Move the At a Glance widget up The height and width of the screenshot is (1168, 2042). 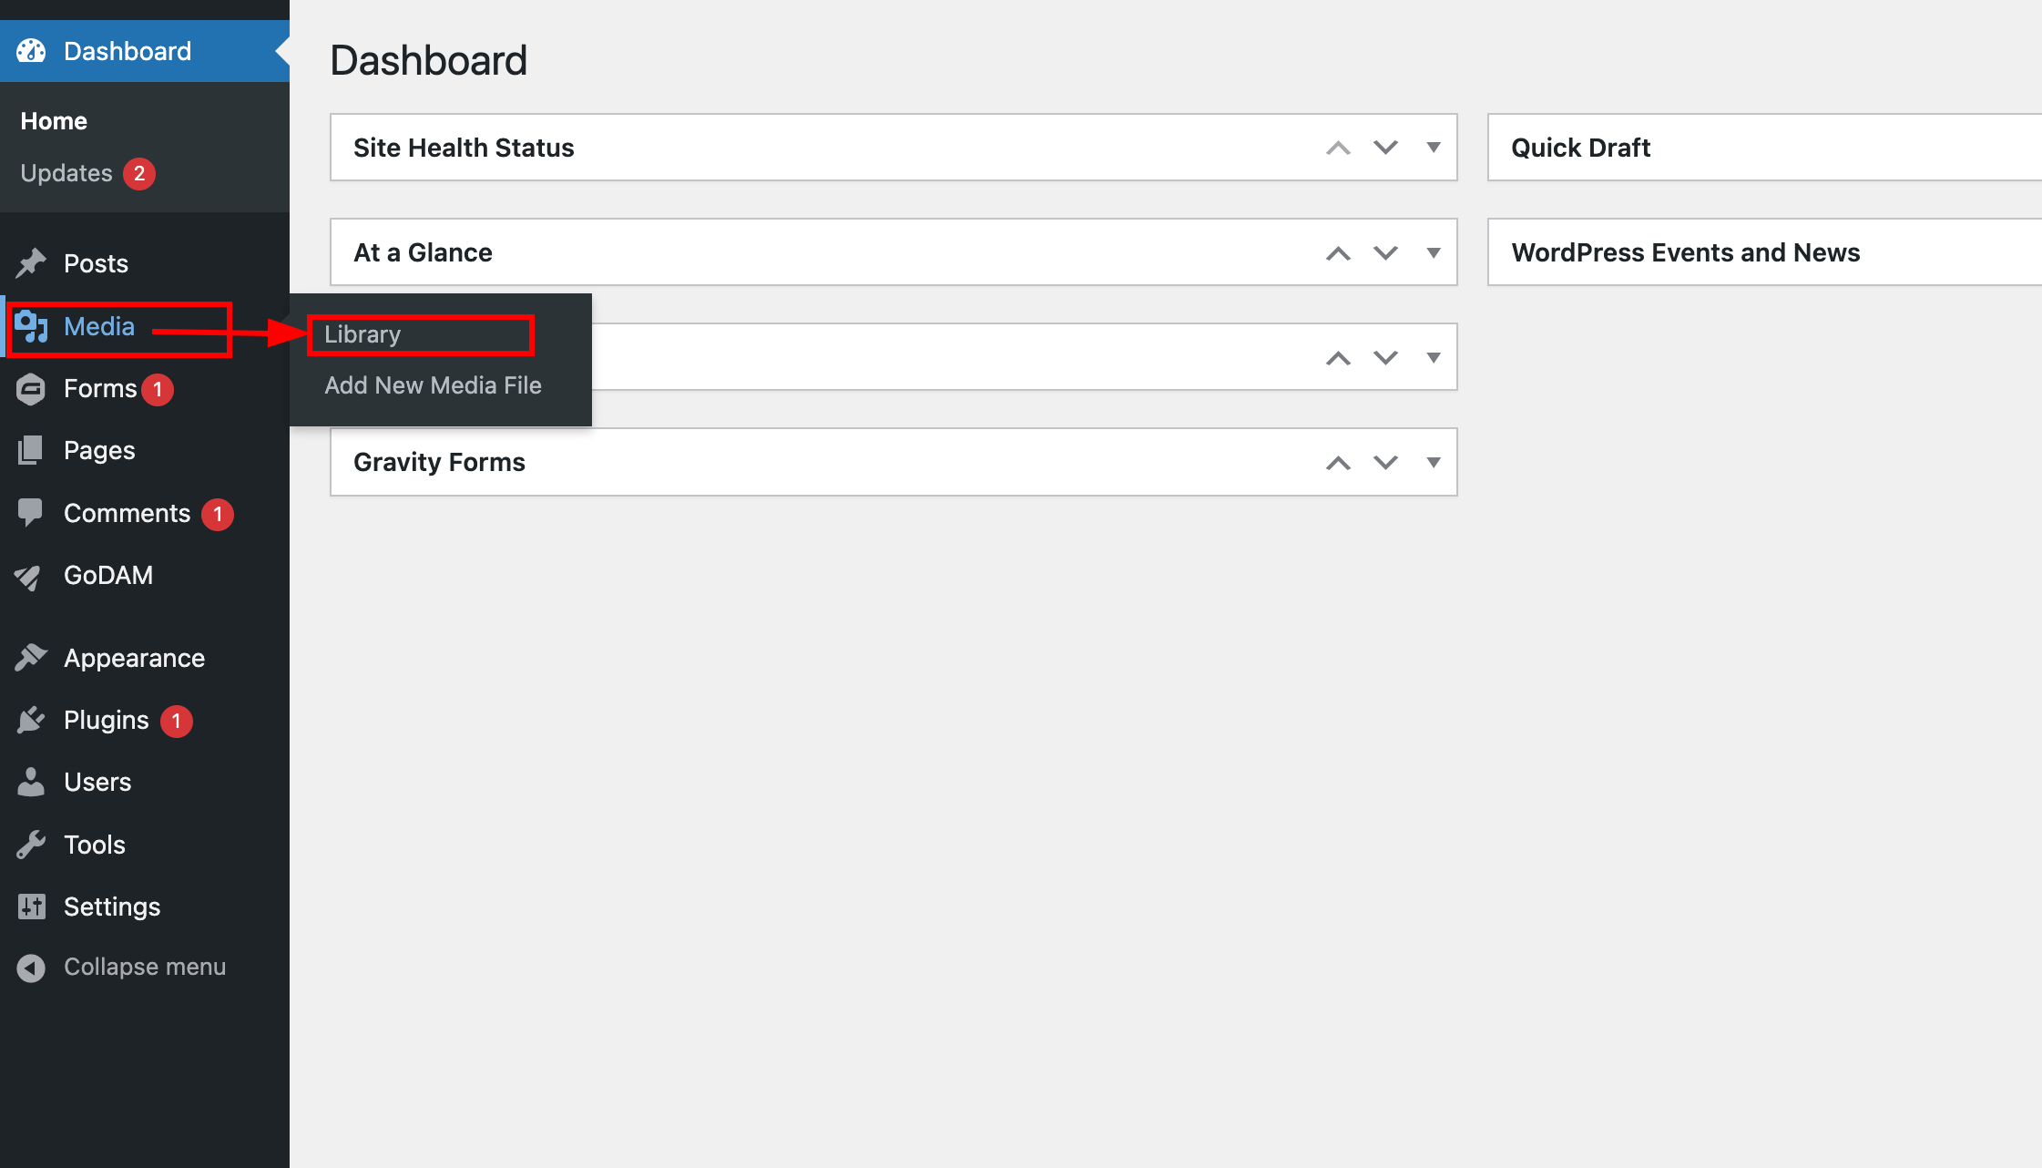tap(1338, 253)
